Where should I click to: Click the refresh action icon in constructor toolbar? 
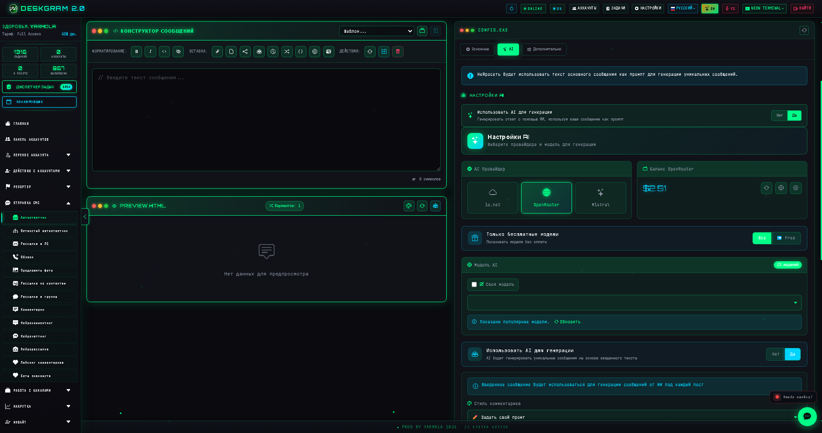(x=370, y=52)
